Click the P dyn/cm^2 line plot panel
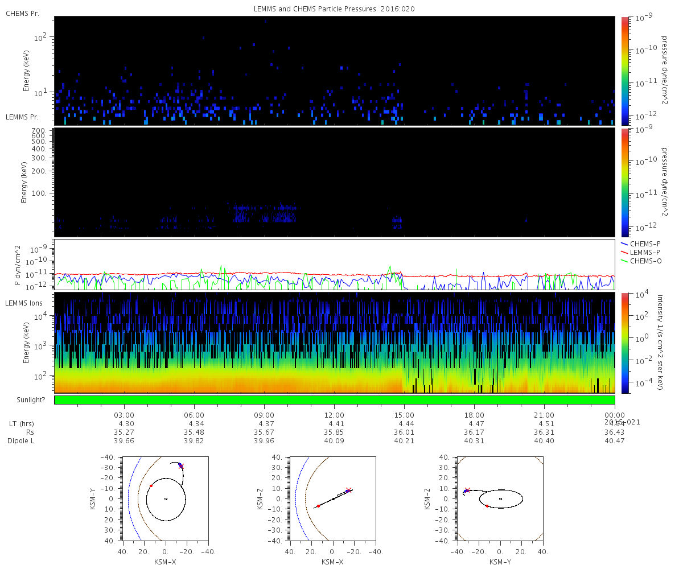Image resolution: width=683 pixels, height=569 pixels. click(335, 265)
